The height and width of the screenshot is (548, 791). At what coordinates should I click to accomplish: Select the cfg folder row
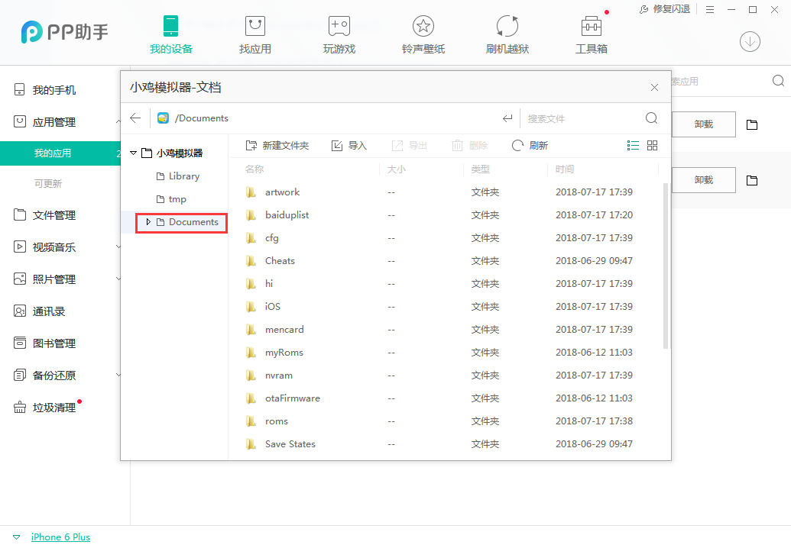pos(446,238)
